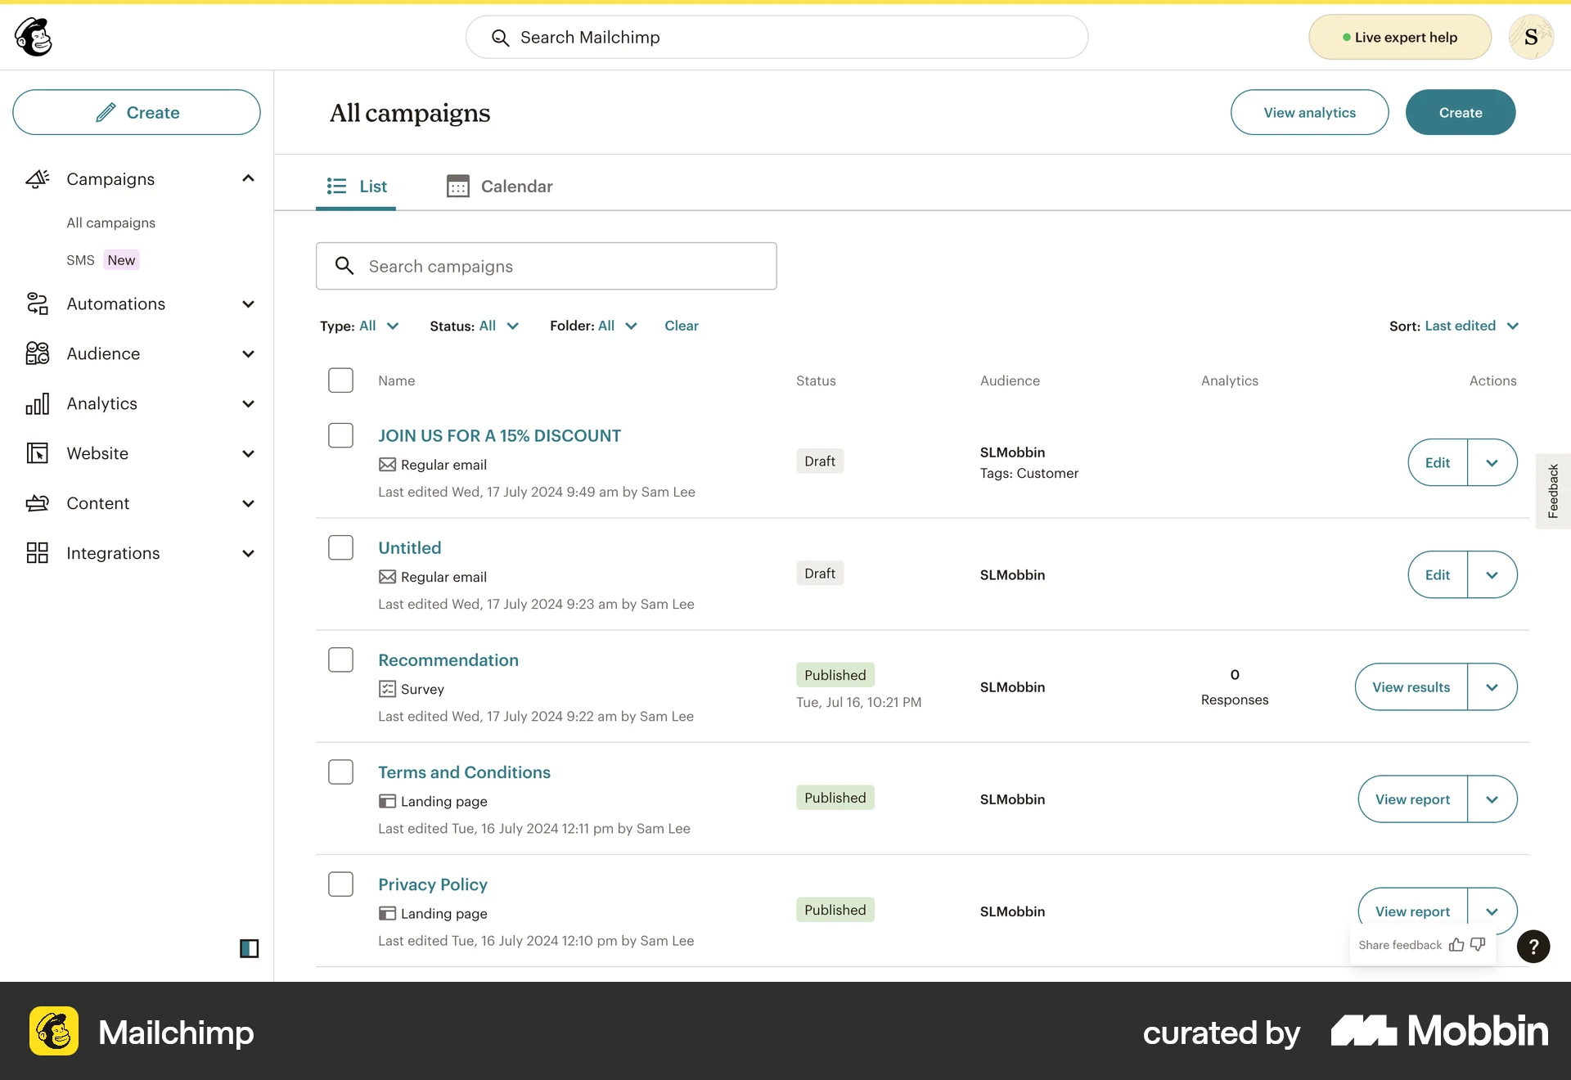Viewport: 1571px width, 1080px height.
Task: Select the Website icon in sidebar
Action: 37,453
